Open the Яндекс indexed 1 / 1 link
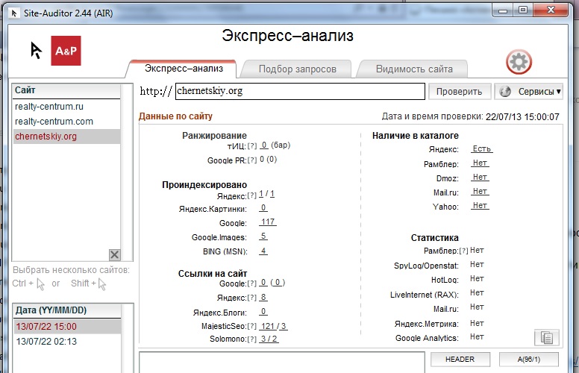579x373 pixels. [266, 194]
